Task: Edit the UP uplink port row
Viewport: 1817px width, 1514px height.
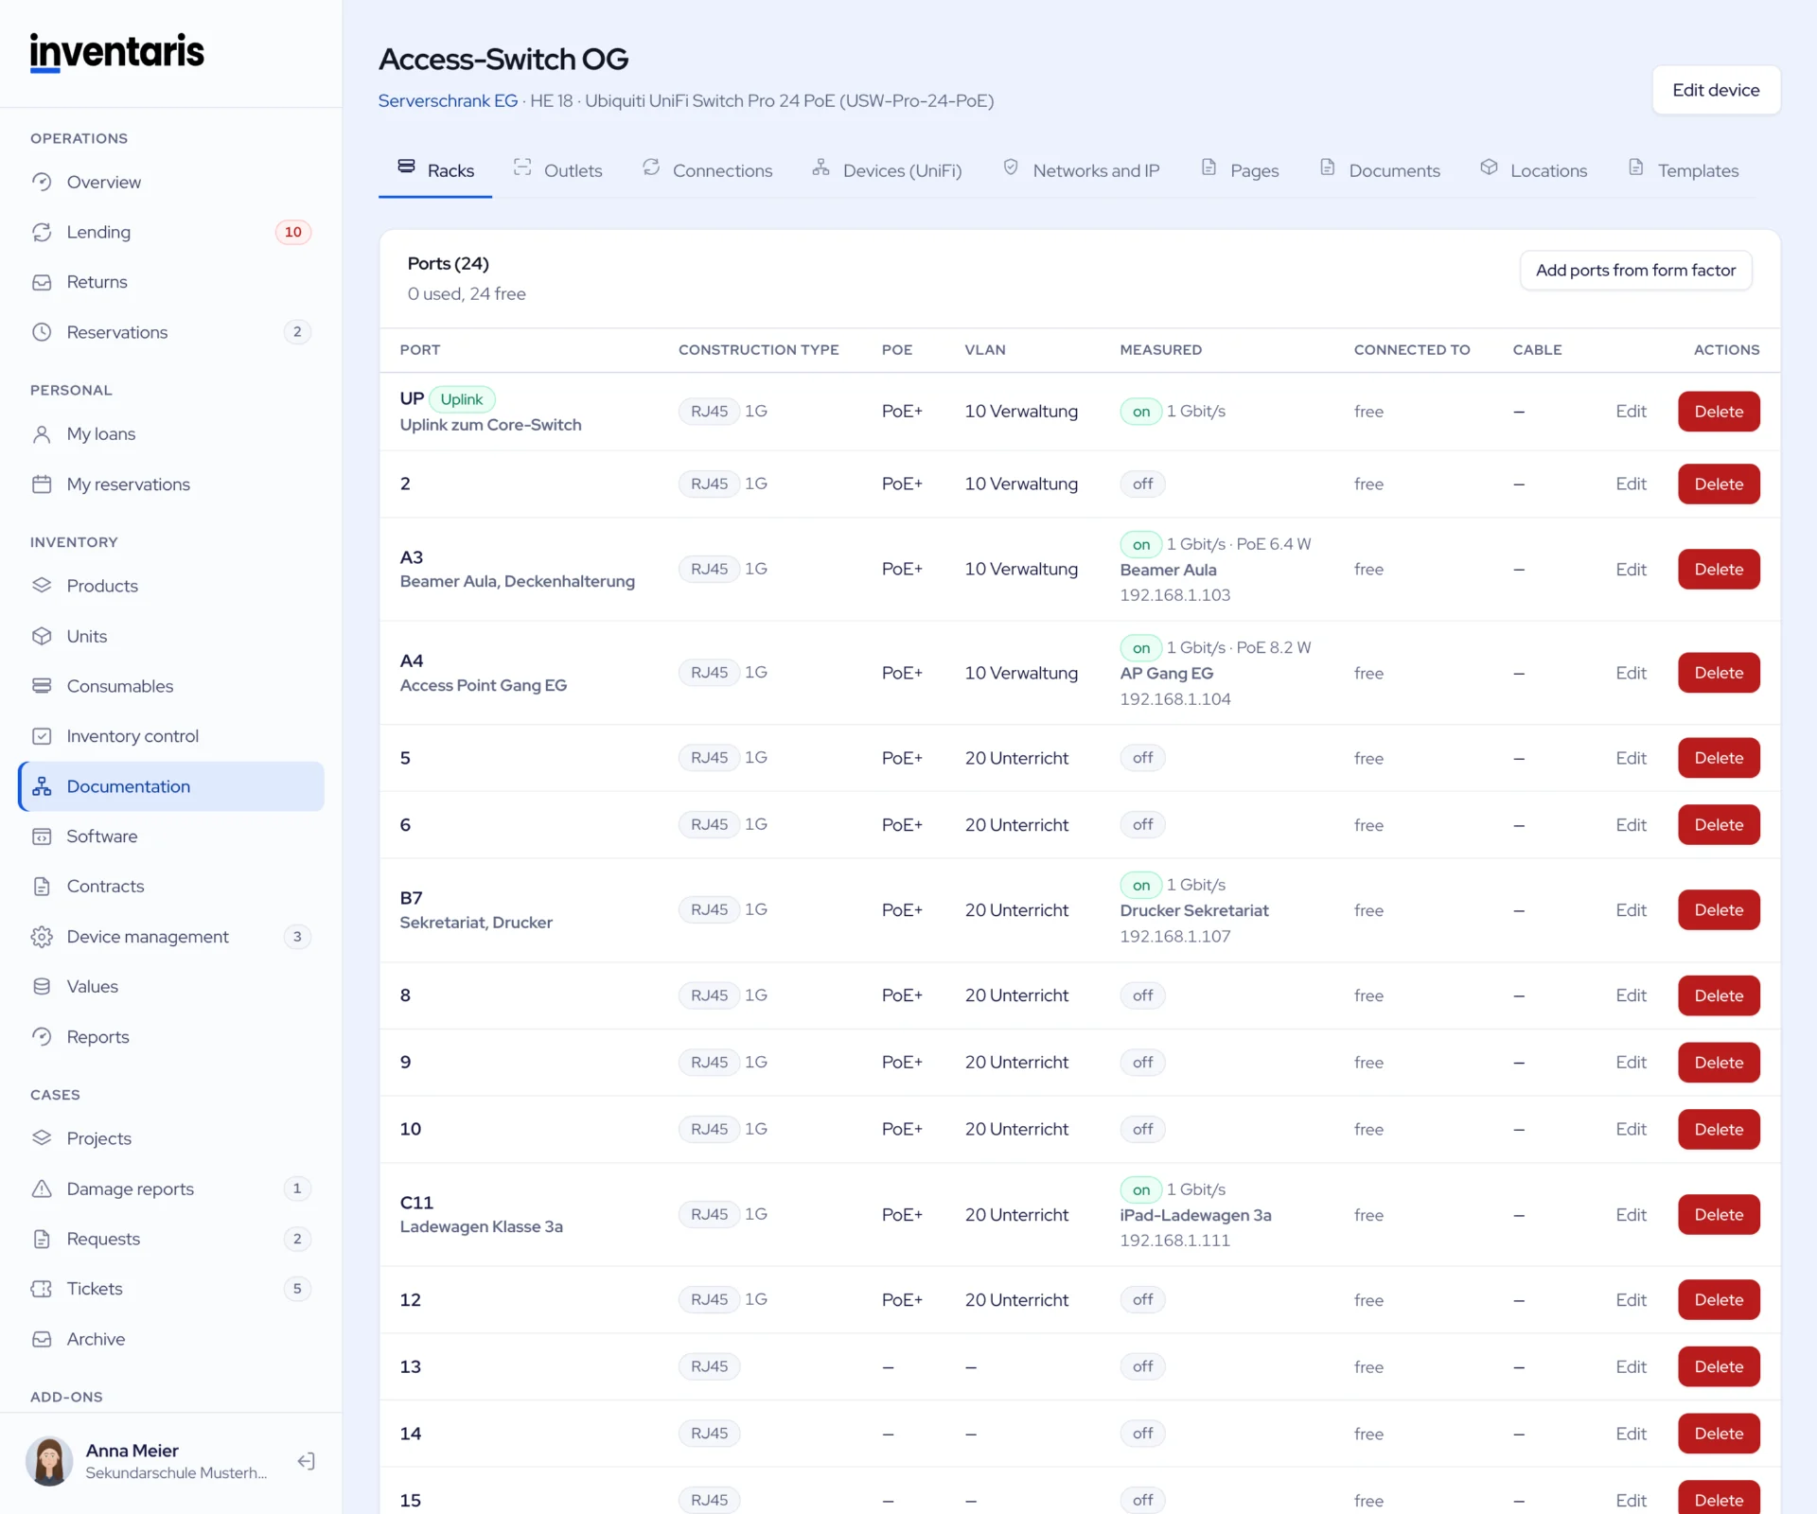Action: click(x=1631, y=412)
